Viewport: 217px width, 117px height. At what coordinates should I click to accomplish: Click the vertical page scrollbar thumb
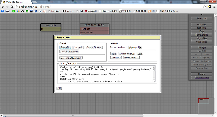point(215,31)
